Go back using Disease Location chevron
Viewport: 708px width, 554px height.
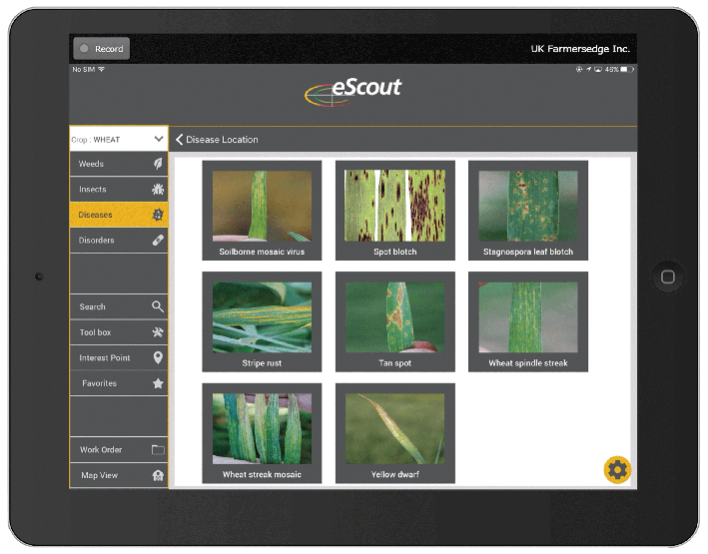click(x=180, y=140)
